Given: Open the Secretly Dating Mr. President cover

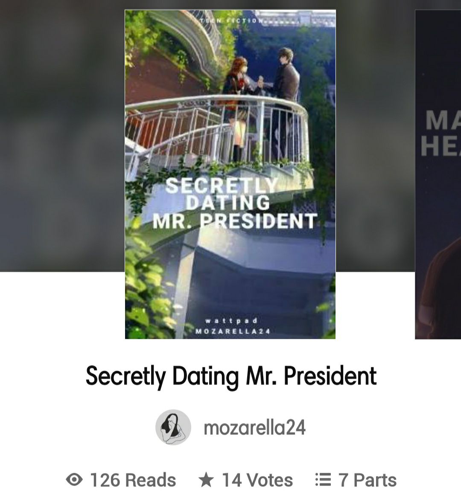Looking at the screenshot, I should pos(230,174).
